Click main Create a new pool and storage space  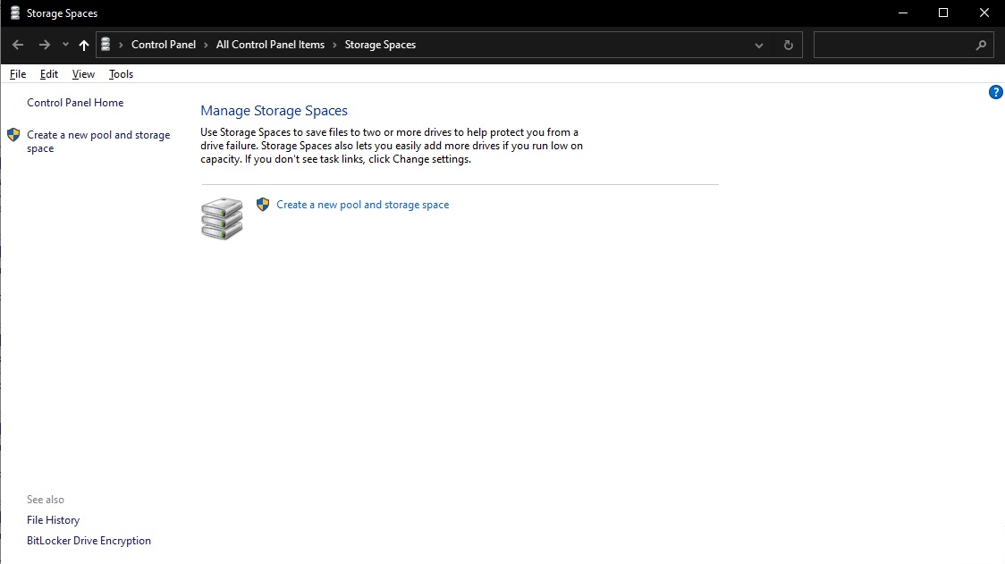pyautogui.click(x=363, y=205)
